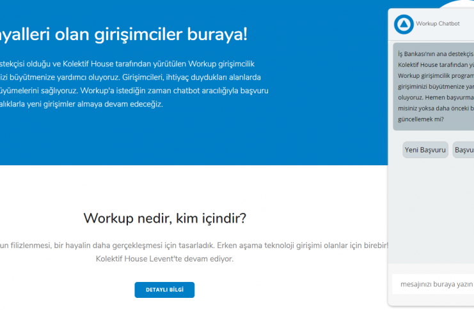Click the chatbot greeting message bubble
Image resolution: width=474 pixels, height=310 pixels.
[x=434, y=87]
